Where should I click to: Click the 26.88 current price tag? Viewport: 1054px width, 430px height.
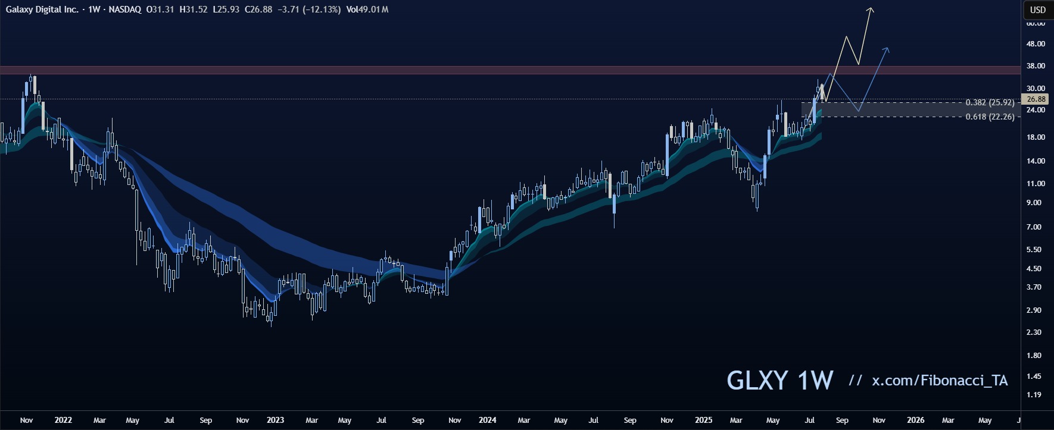click(1036, 99)
